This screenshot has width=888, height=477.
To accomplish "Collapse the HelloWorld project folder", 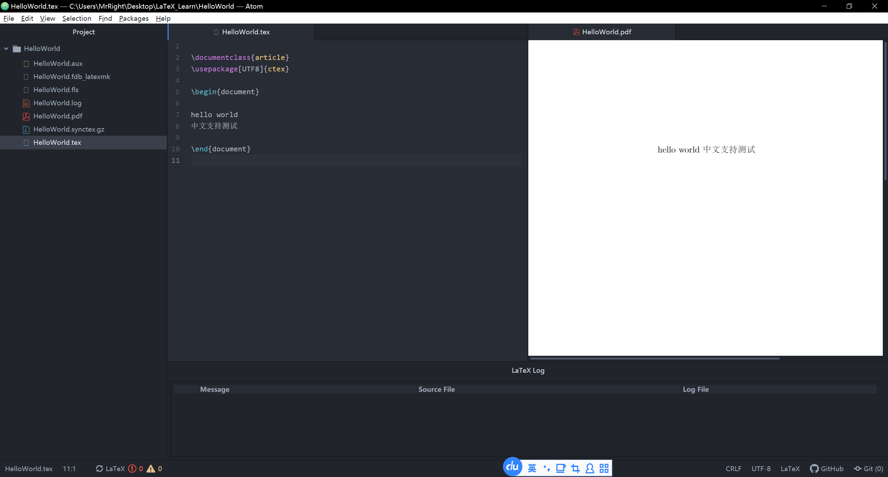I will pyautogui.click(x=6, y=49).
